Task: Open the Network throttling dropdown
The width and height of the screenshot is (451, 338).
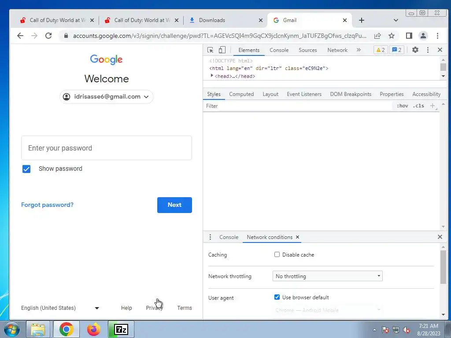Action: point(327,276)
